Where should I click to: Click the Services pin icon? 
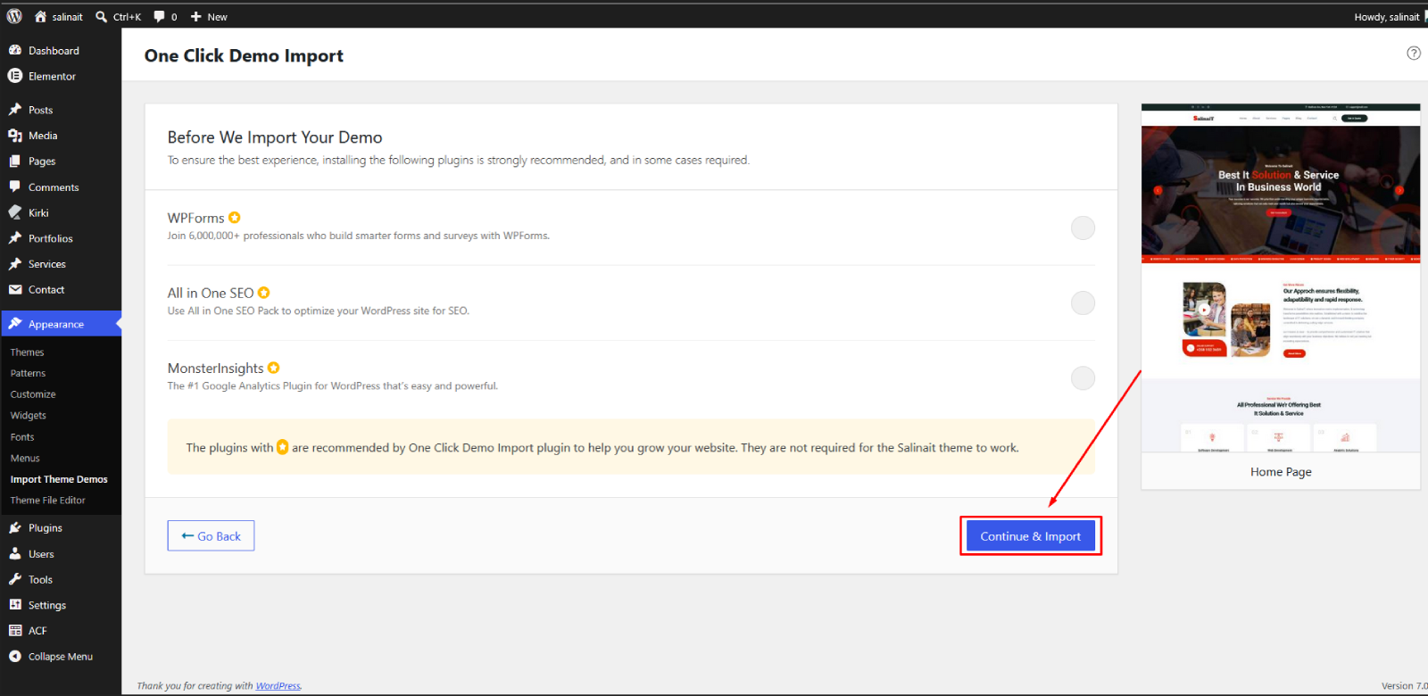[15, 264]
